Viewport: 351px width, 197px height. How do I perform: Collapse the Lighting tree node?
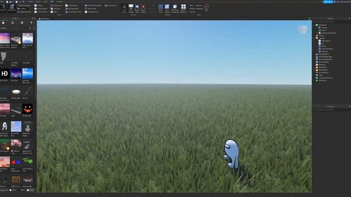click(x=314, y=38)
